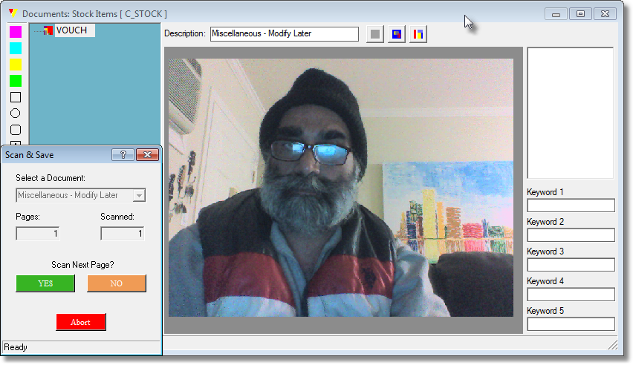Focus the Keyword 3 field
The image size is (633, 365).
(x=571, y=265)
